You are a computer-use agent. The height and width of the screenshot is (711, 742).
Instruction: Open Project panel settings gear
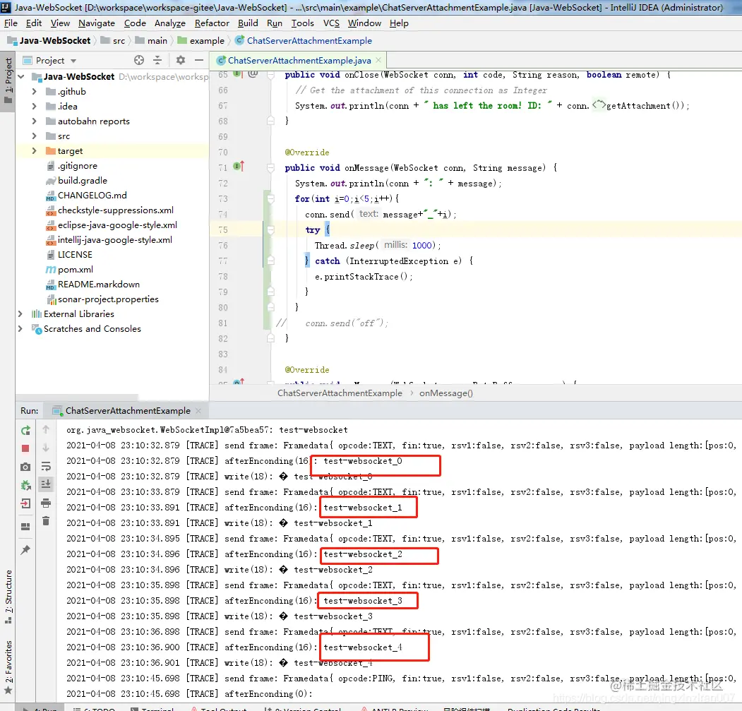[x=180, y=60]
